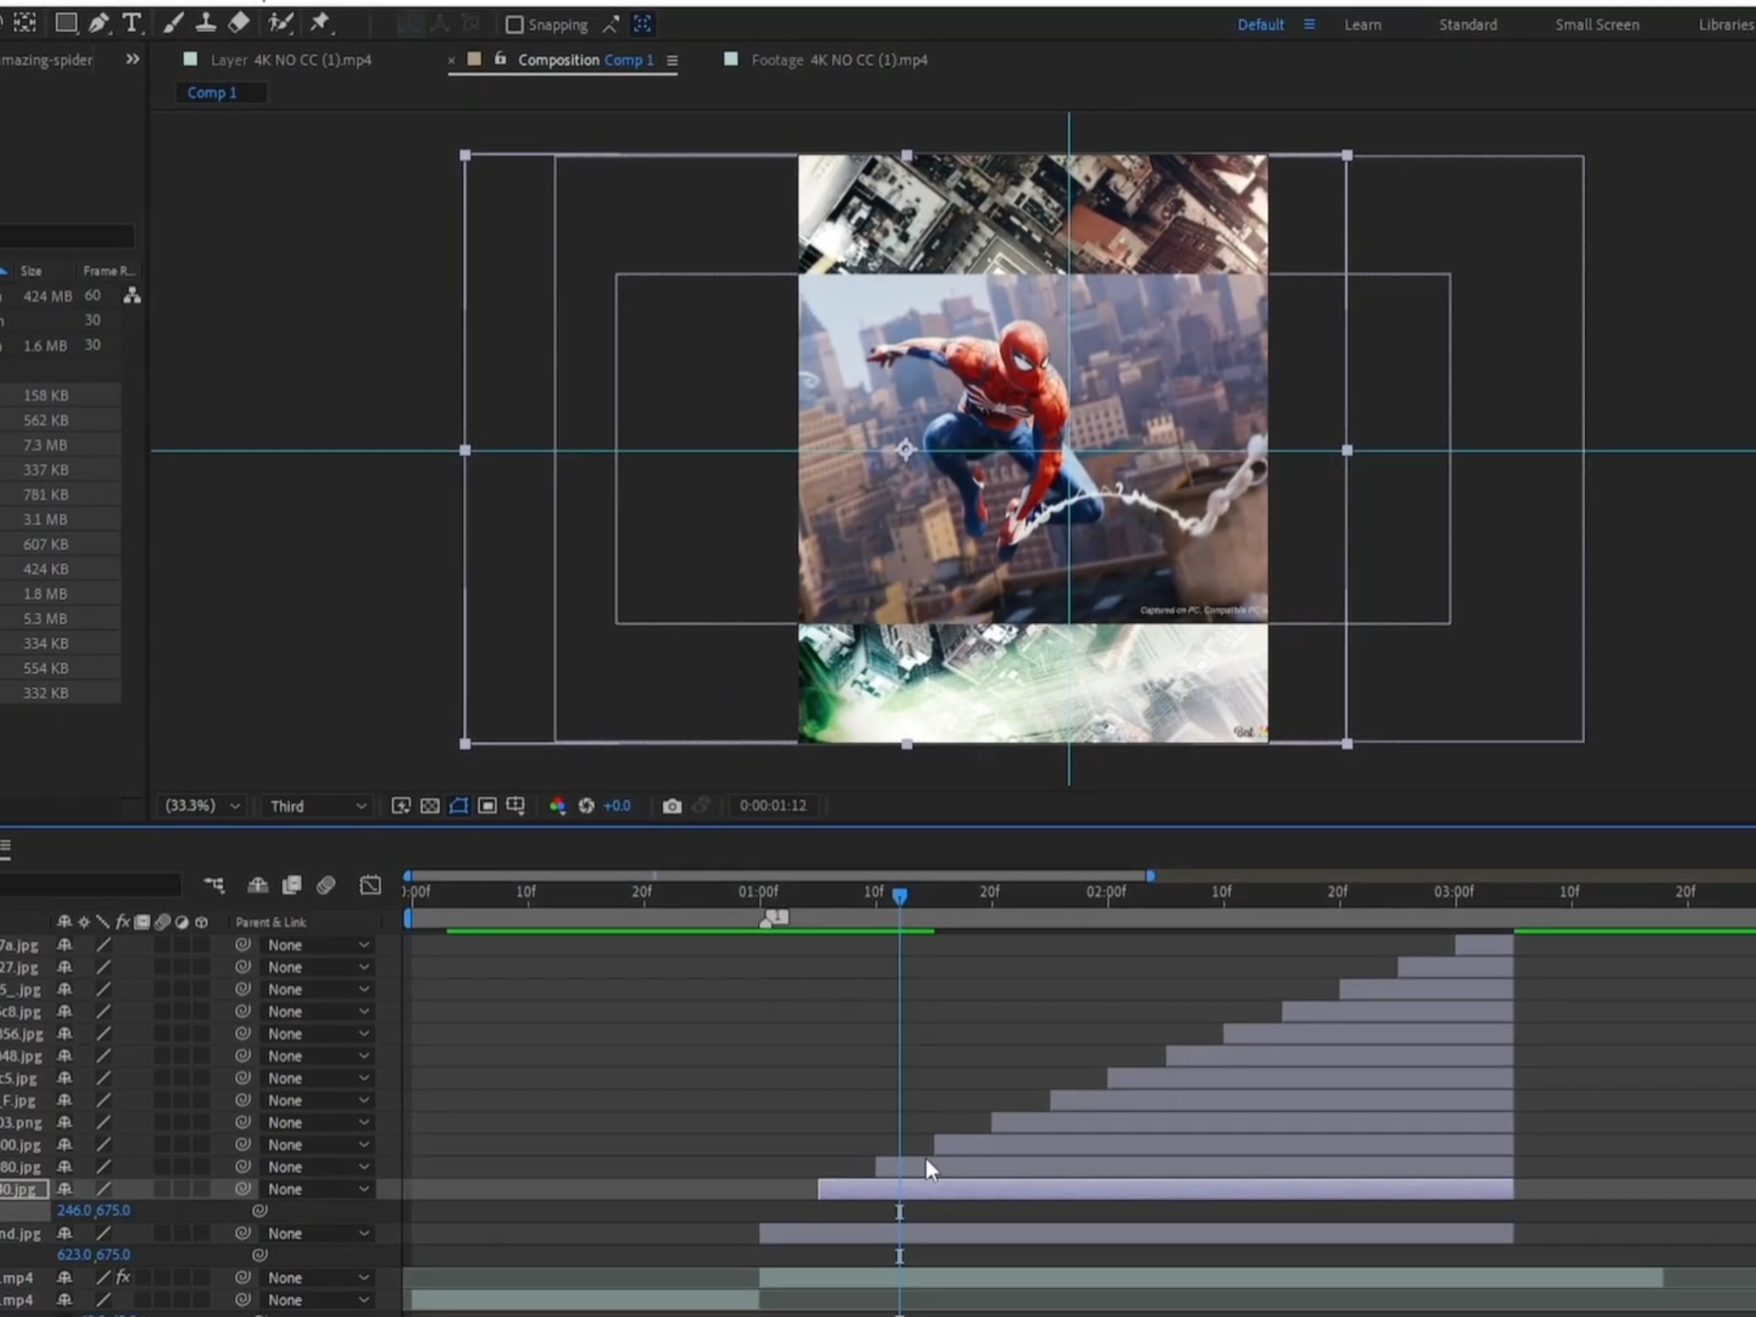Toggle the Snapping checkbox
Screen dimensions: 1756x1317
[x=514, y=25]
